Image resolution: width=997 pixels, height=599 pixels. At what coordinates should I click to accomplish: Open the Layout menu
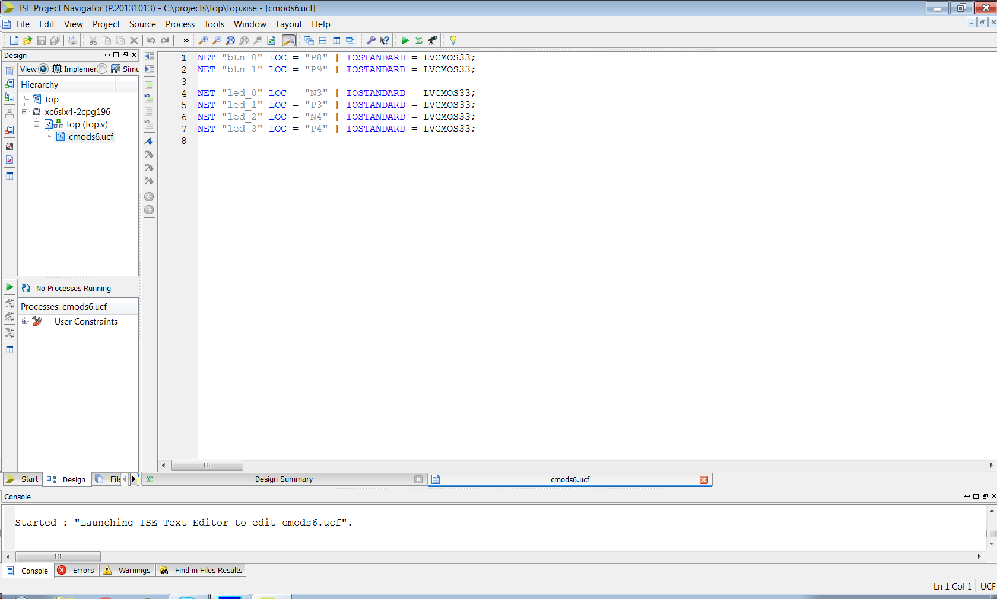coord(289,24)
